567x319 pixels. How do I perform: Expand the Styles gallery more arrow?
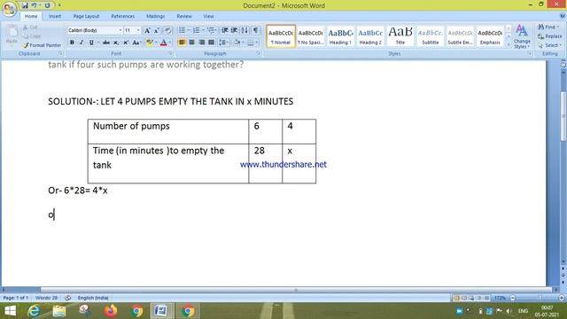pyautogui.click(x=509, y=45)
